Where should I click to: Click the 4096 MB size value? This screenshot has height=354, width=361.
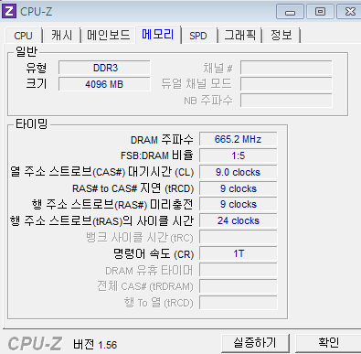pos(104,84)
